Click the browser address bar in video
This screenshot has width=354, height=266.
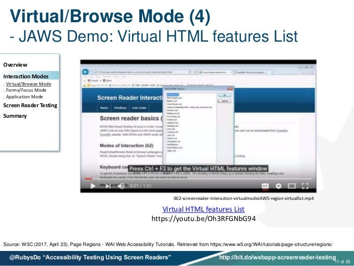coord(144,72)
